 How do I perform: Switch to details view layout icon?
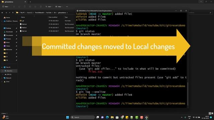(210, 113)
